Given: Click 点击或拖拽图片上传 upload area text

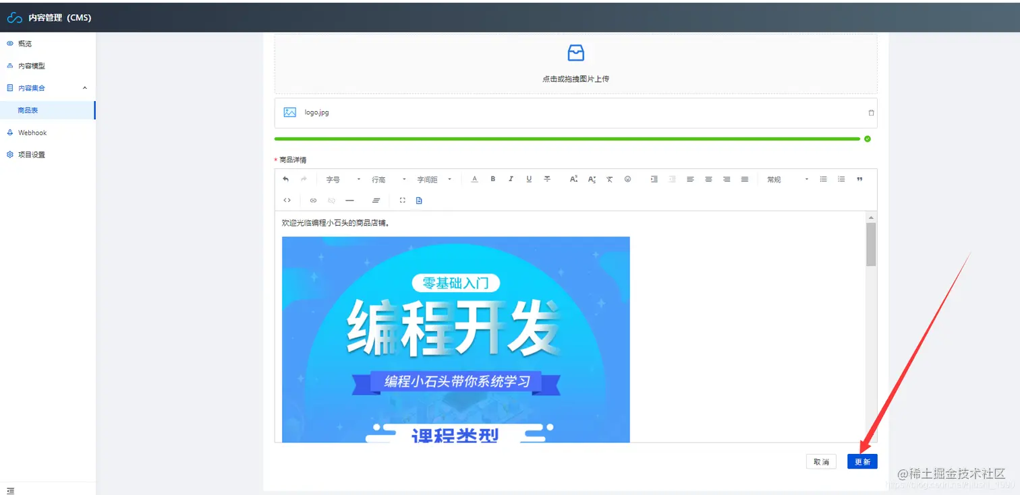Looking at the screenshot, I should pos(575,79).
